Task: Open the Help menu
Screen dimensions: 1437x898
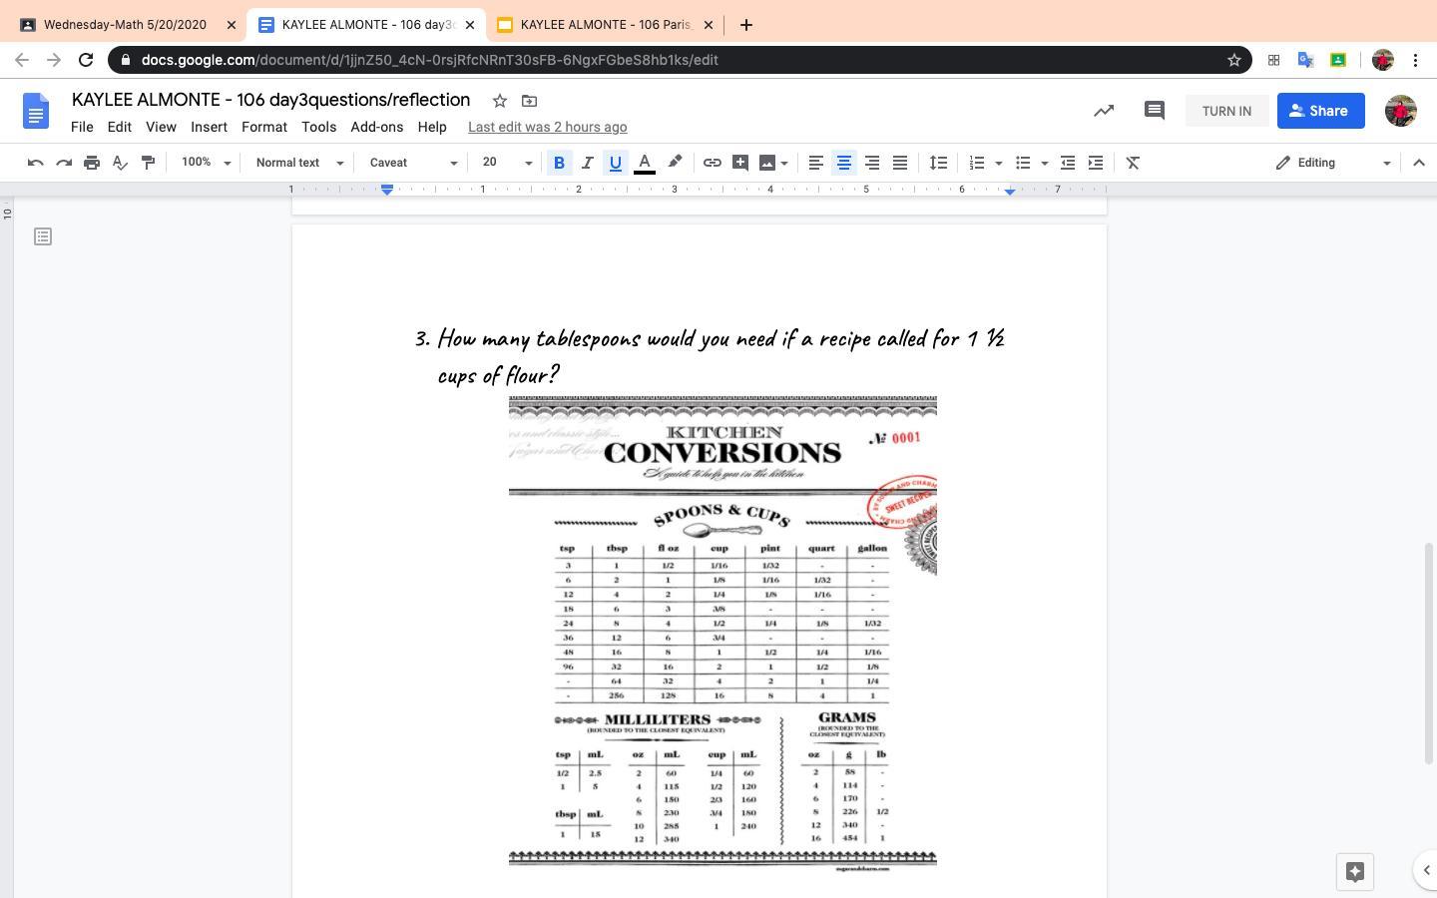Action: coord(432,127)
